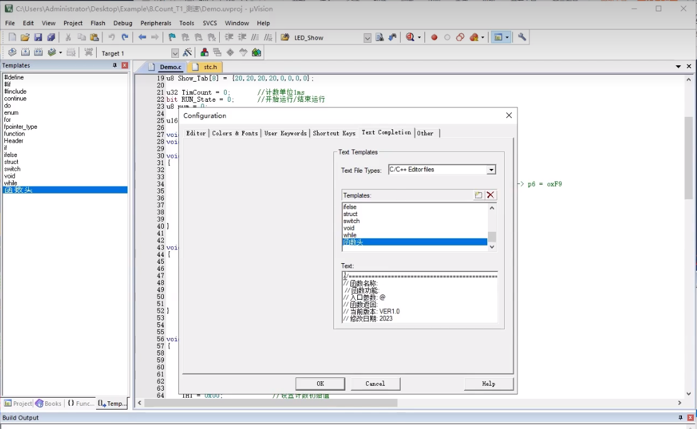Viewport: 697px width, 429px height.
Task: Open Find in Files icon
Action: pos(285,37)
